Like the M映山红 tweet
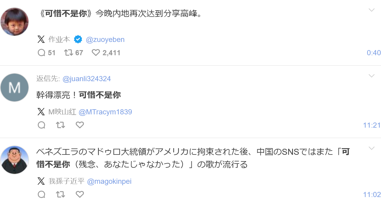Image resolution: width=381 pixels, height=207 pixels. 80,125
